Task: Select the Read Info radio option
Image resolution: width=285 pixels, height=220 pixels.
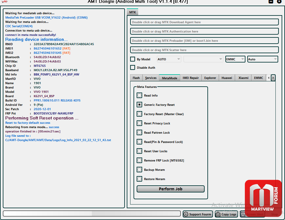Action: [x=139, y=95]
